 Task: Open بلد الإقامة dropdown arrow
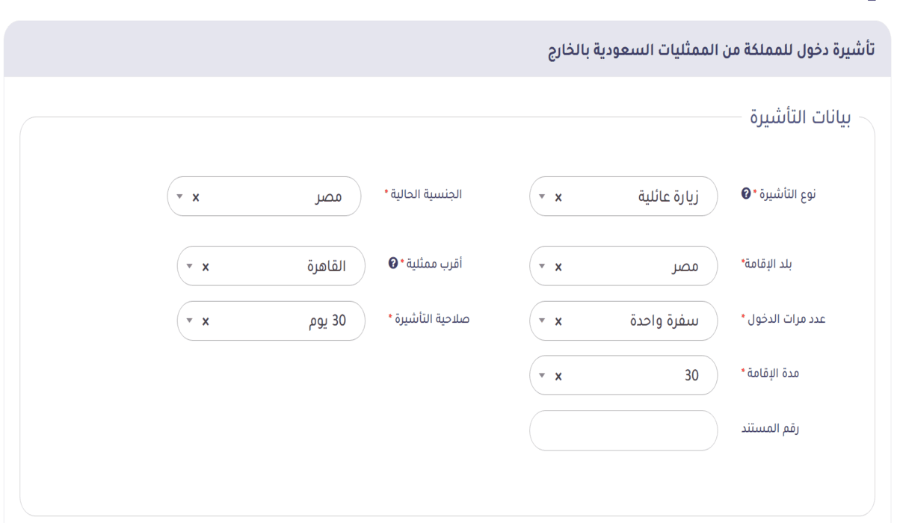(542, 266)
